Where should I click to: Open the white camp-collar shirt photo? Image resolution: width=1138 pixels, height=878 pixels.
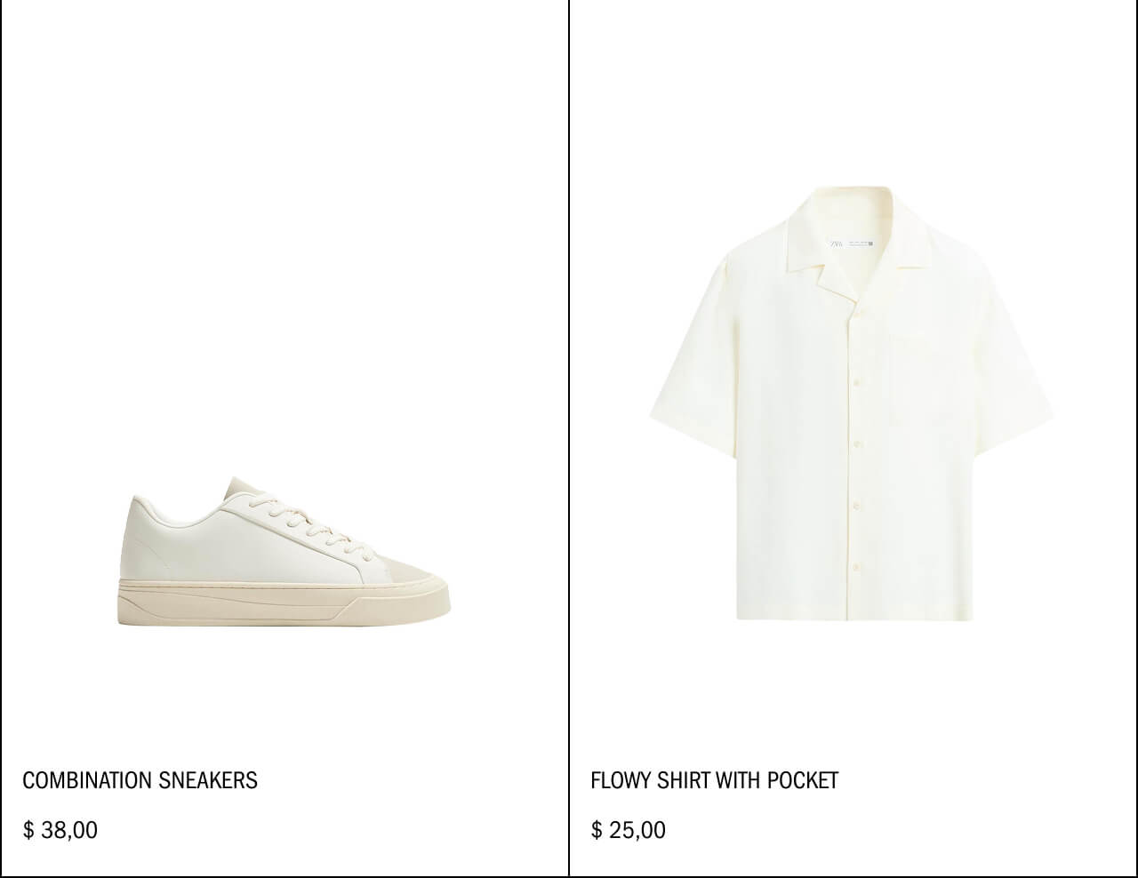tap(851, 403)
